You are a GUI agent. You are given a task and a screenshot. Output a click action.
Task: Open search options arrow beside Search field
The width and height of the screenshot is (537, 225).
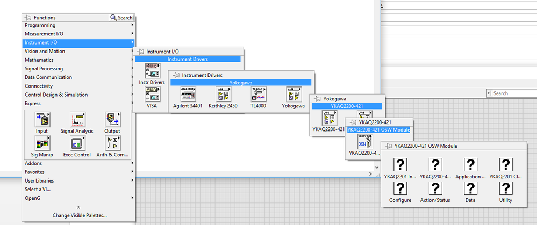point(489,93)
